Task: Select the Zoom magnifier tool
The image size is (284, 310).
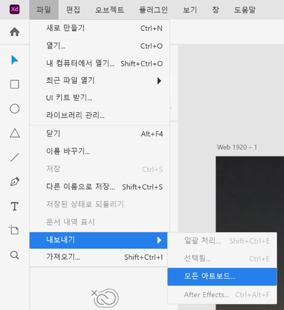Action: pos(14,255)
